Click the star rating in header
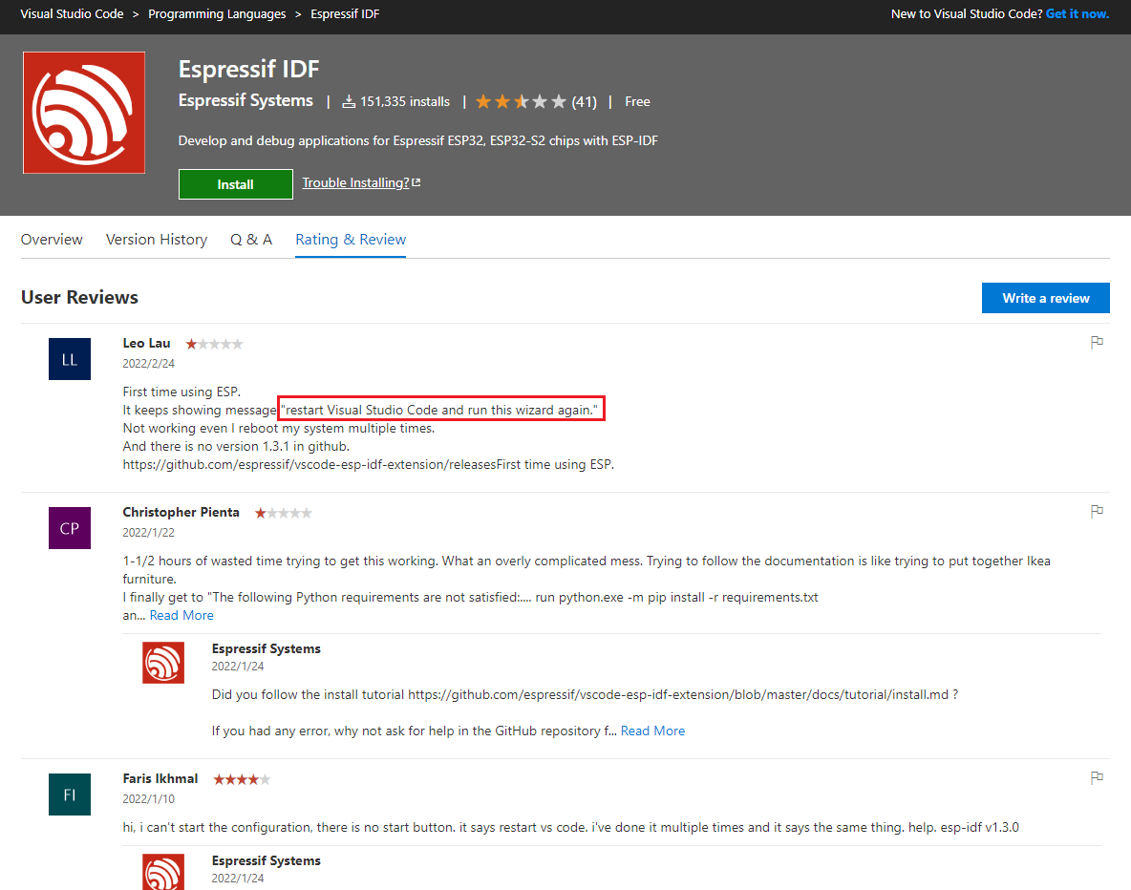The image size is (1131, 890). (521, 101)
